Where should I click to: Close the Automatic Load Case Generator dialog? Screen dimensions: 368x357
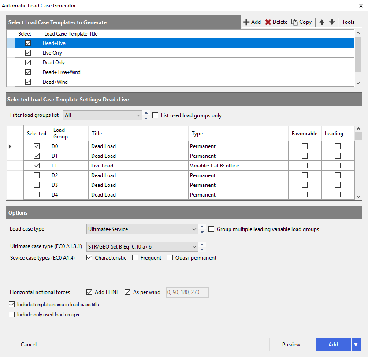pyautogui.click(x=361, y=6)
